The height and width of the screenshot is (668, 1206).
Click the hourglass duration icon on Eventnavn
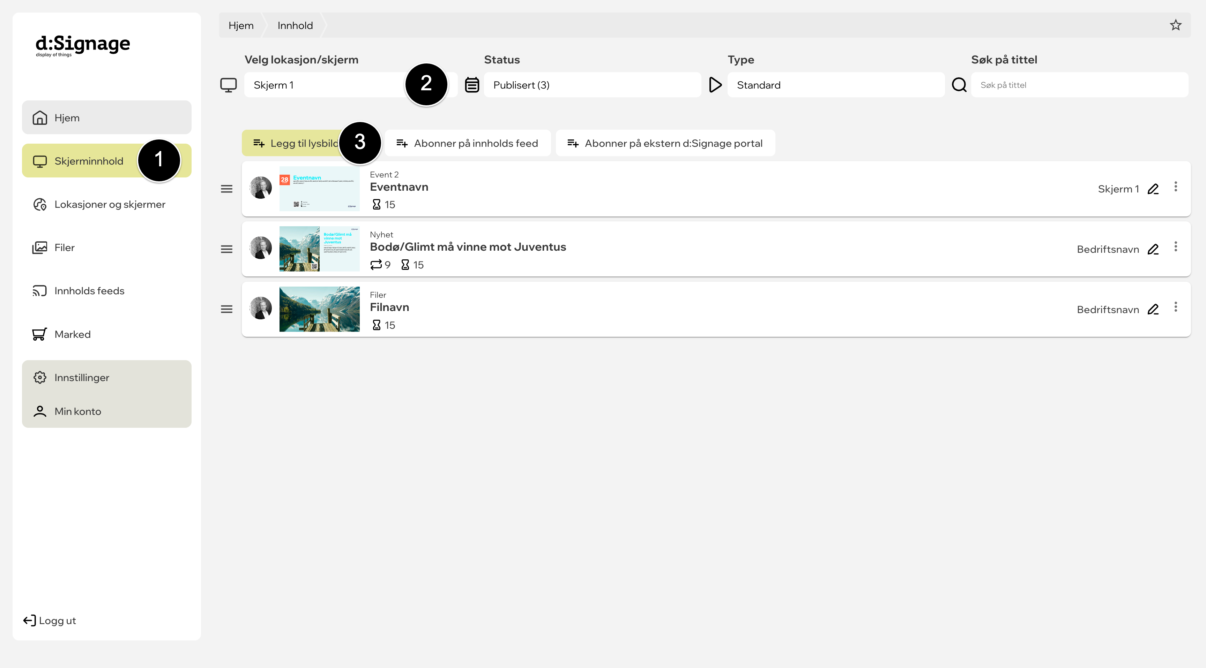tap(377, 204)
